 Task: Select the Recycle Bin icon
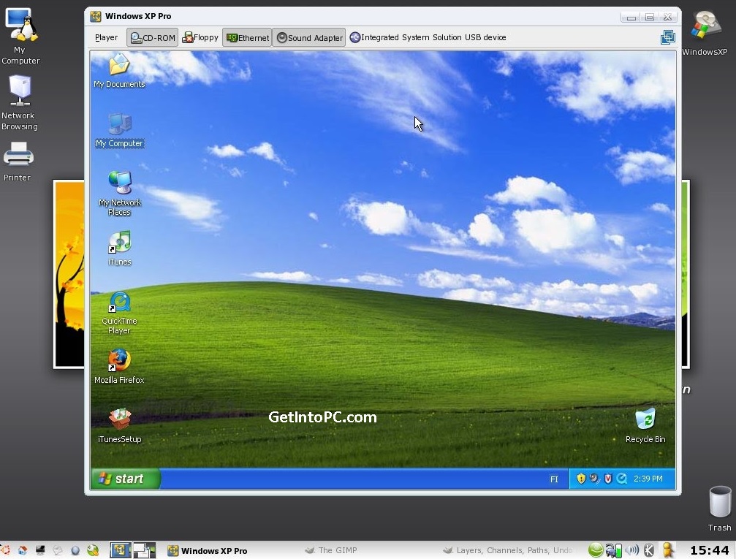[645, 426]
